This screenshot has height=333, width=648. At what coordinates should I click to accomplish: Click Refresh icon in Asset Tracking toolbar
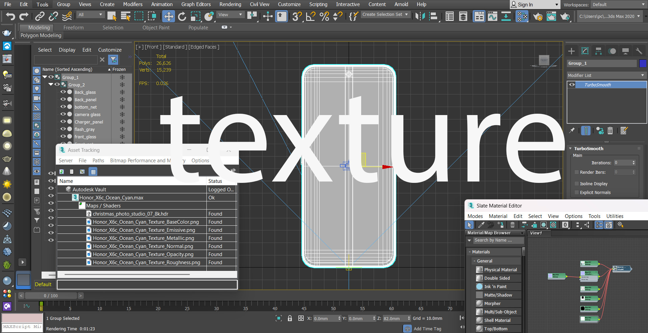[61, 172]
